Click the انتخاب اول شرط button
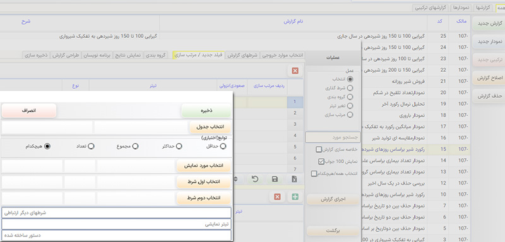This screenshot has width=505, height=242. (204, 181)
